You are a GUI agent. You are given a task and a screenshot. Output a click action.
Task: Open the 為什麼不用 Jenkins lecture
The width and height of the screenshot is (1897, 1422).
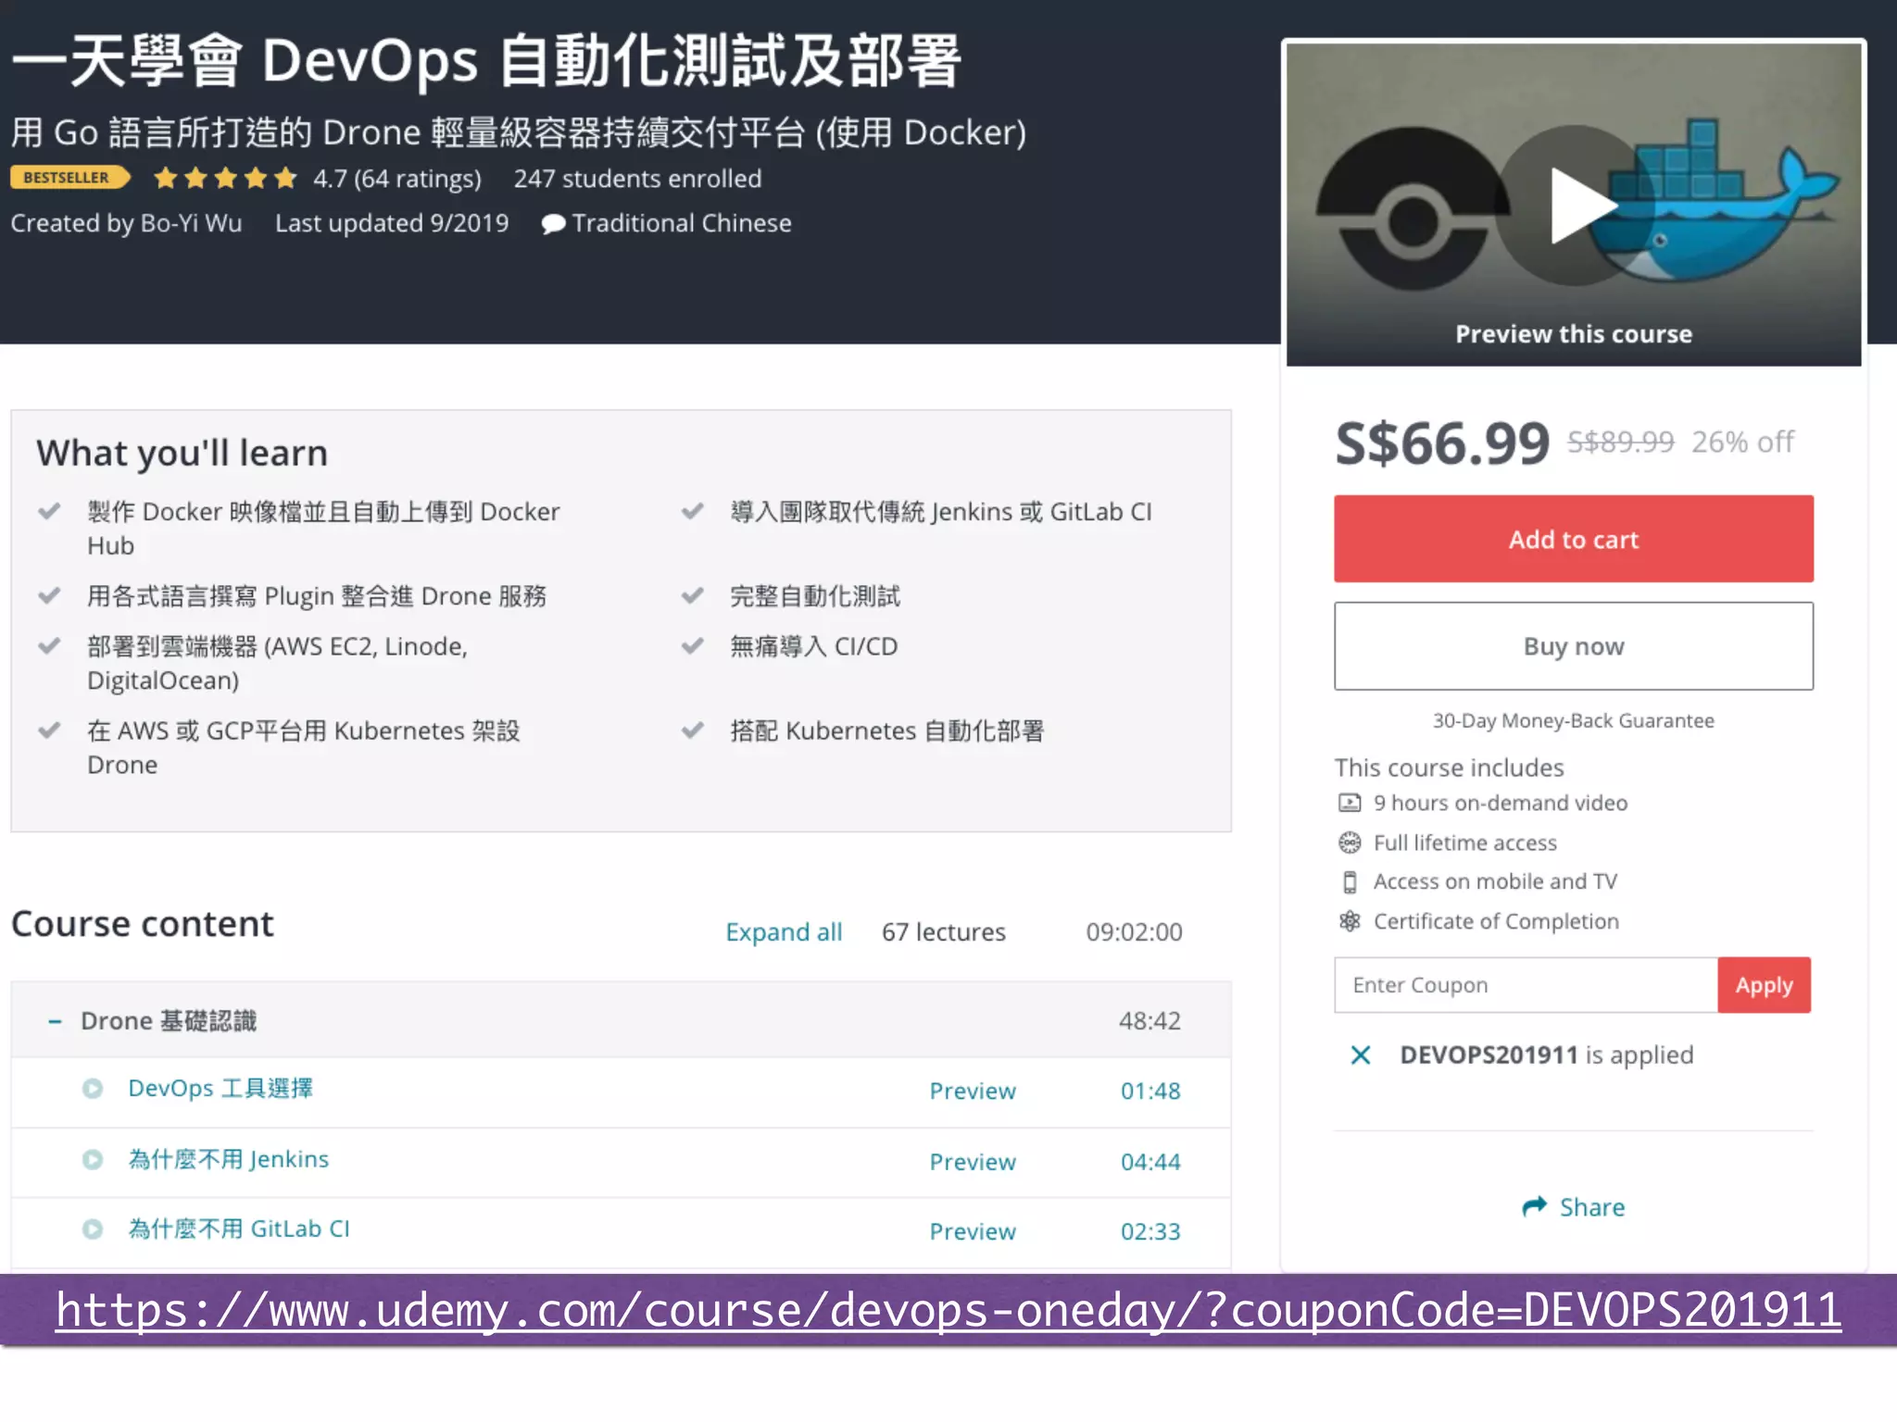(x=229, y=1160)
